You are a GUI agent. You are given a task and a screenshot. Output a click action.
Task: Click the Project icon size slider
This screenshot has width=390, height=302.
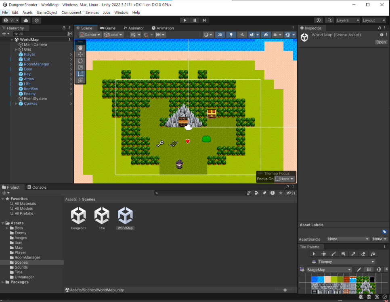[285, 290]
